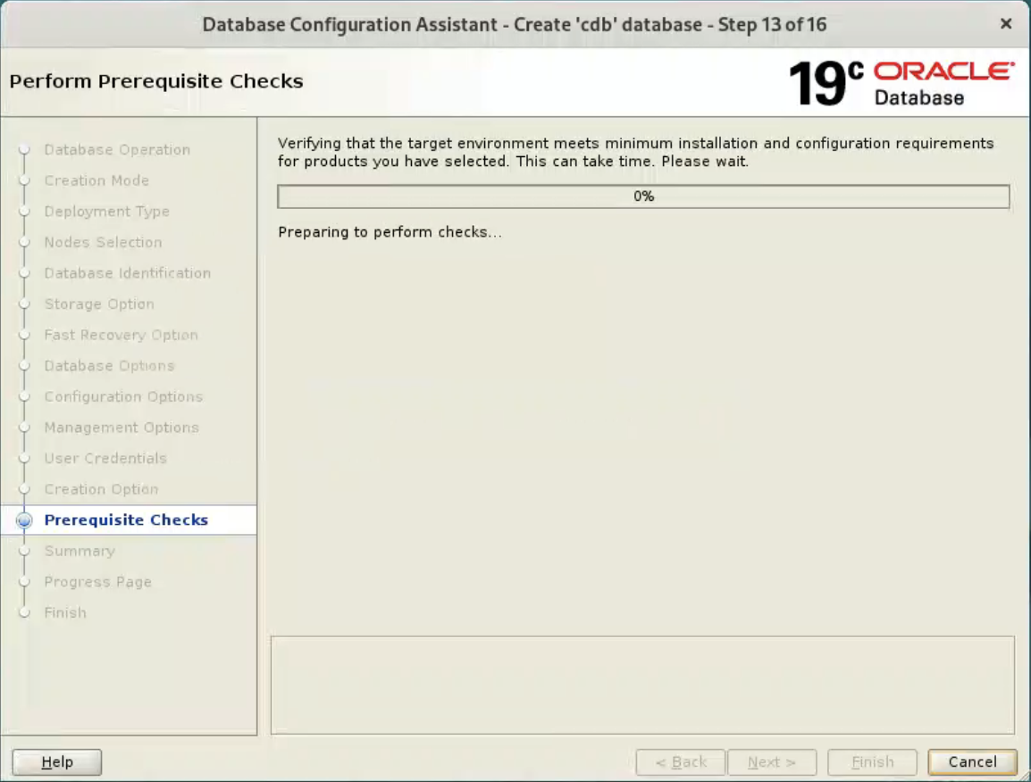Screen dimensions: 1031x782
Task: Select the active Prerequisite Checks step
Action: click(126, 520)
